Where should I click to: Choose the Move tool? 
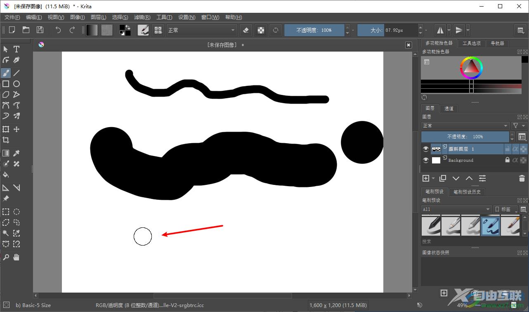17,129
